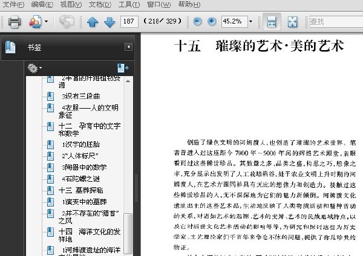Click the bookmark icon beside 十三 墓葬探秘
This screenshot has width=363, height=256.
coord(50,190)
